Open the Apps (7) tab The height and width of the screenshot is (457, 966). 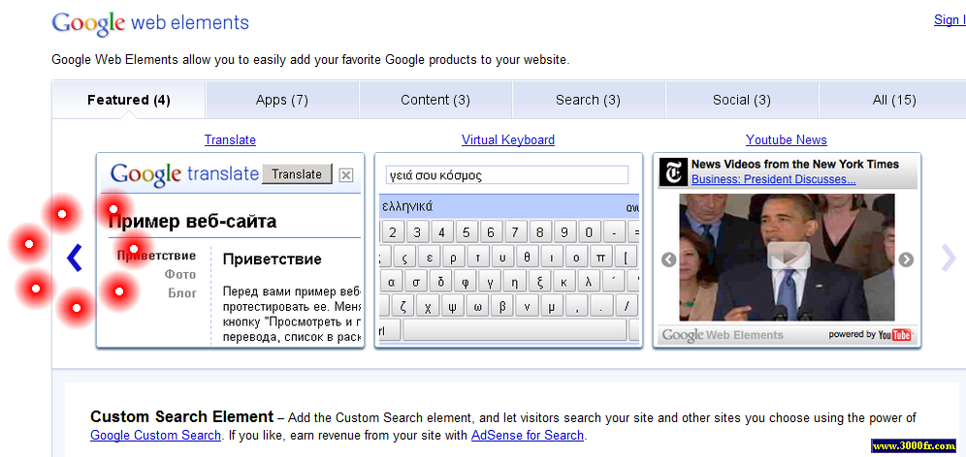pyautogui.click(x=282, y=100)
